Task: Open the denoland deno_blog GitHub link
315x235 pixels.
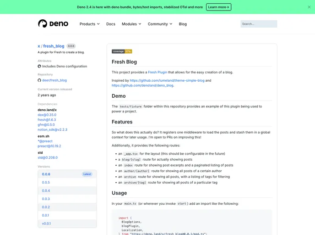Action: (x=142, y=85)
